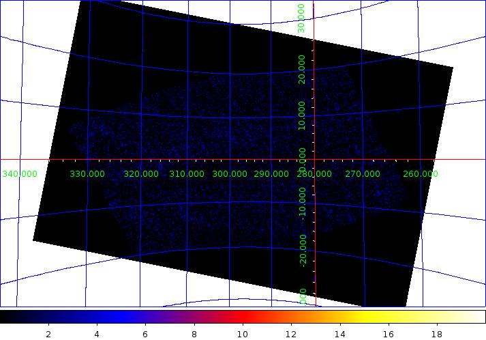Select colorbar tick value 12
The image size is (486, 340).
coord(291,334)
